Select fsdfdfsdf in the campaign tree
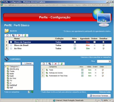 (13, 85)
